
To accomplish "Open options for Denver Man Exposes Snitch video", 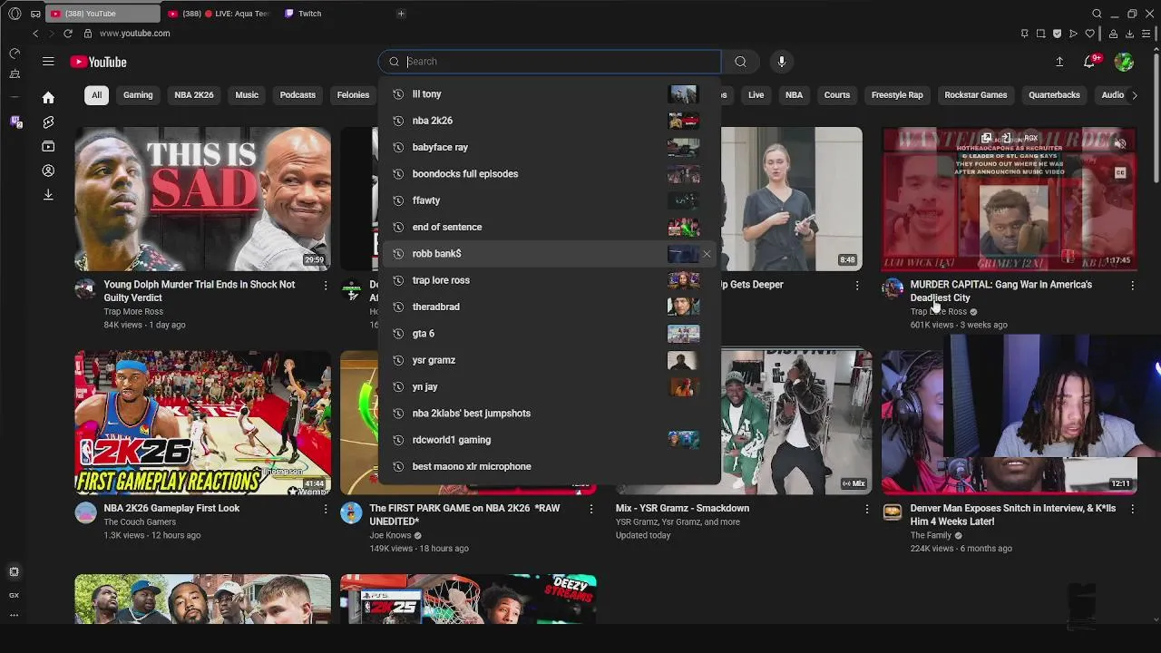I will (x=1132, y=510).
